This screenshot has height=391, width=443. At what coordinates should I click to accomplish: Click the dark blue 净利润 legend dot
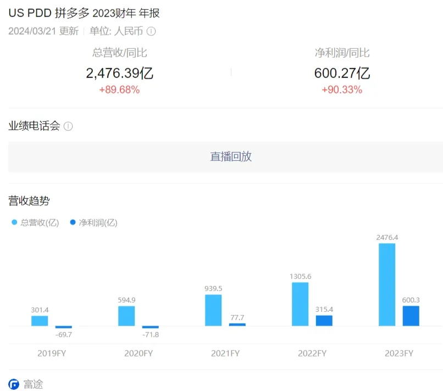click(x=73, y=222)
